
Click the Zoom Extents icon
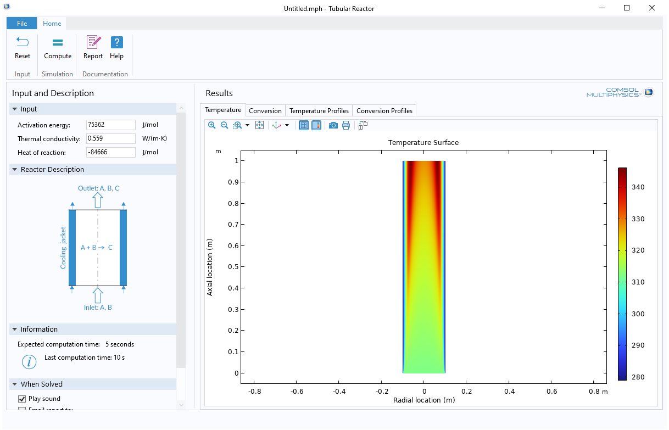point(260,125)
